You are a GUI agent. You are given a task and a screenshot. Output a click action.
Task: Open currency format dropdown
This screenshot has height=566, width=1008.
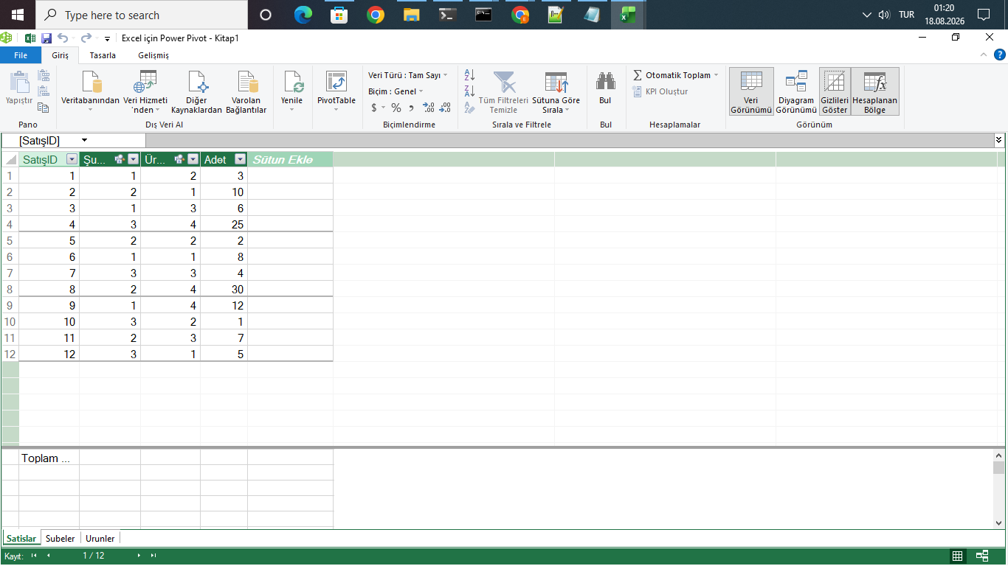click(383, 108)
